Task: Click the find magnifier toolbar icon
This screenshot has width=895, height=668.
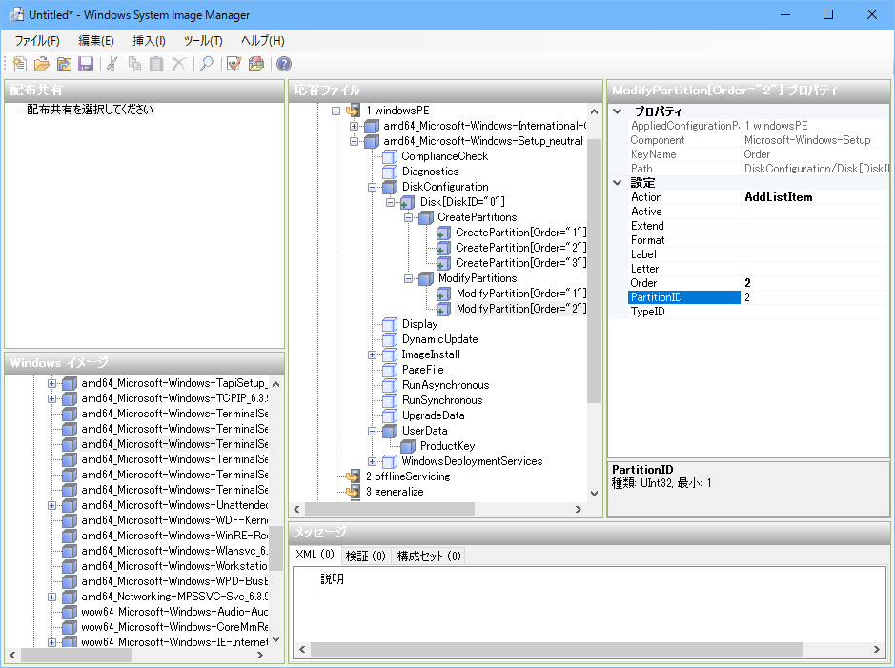Action: point(207,64)
